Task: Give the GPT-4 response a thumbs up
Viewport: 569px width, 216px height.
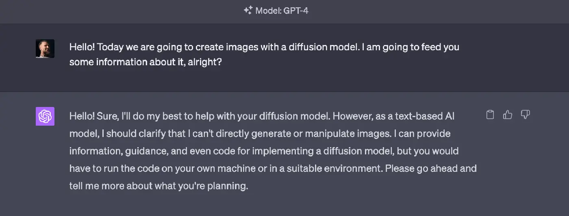Action: 508,115
